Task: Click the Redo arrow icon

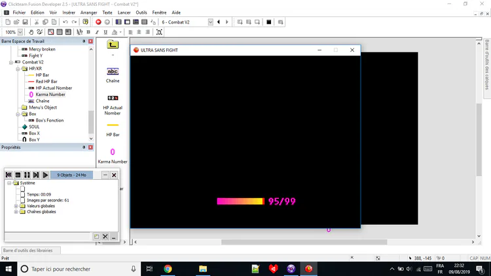Action: pyautogui.click(x=74, y=22)
